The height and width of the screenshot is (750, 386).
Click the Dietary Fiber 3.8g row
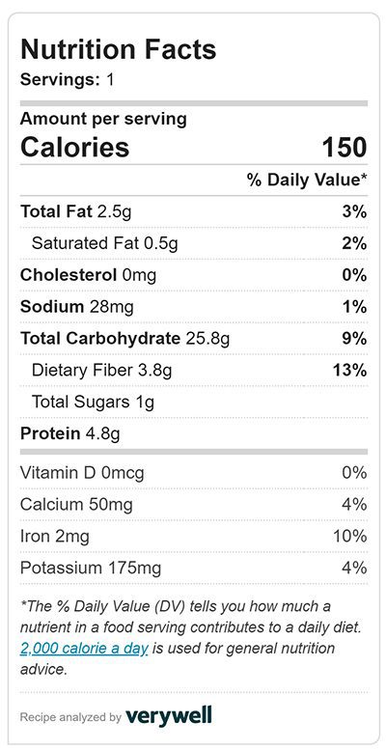point(194,370)
